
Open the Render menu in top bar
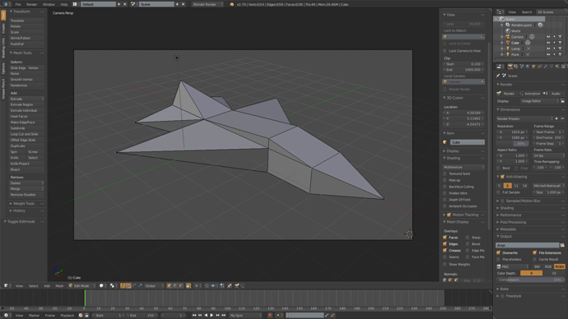[32, 4]
